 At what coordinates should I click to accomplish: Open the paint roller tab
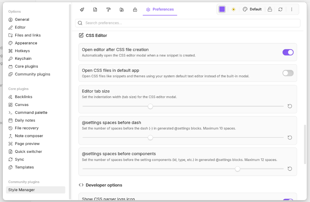(x=108, y=10)
